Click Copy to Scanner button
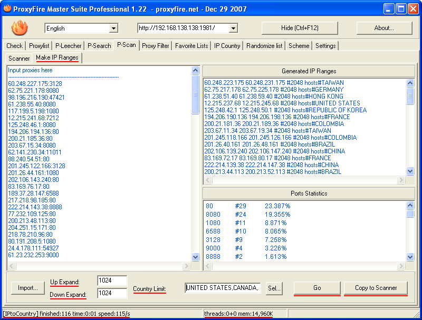422x320 pixels. 376,288
